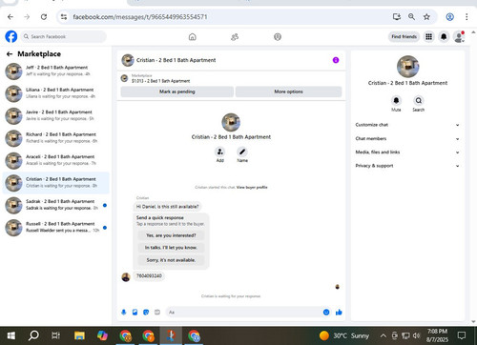Open the Sadrak conversation
The image size is (477, 345).
point(55,205)
